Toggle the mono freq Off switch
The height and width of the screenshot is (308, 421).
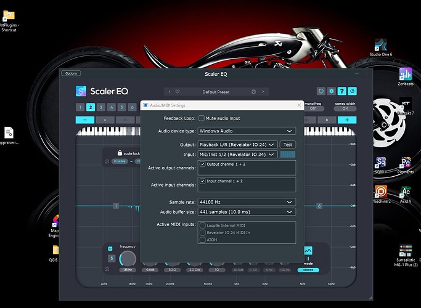[313, 108]
